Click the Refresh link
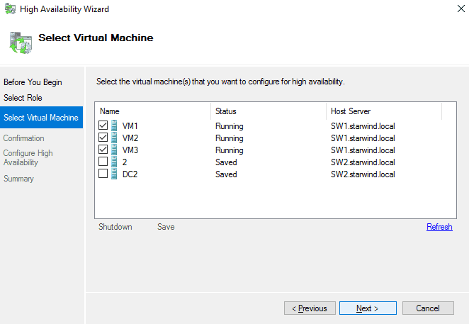 point(439,227)
